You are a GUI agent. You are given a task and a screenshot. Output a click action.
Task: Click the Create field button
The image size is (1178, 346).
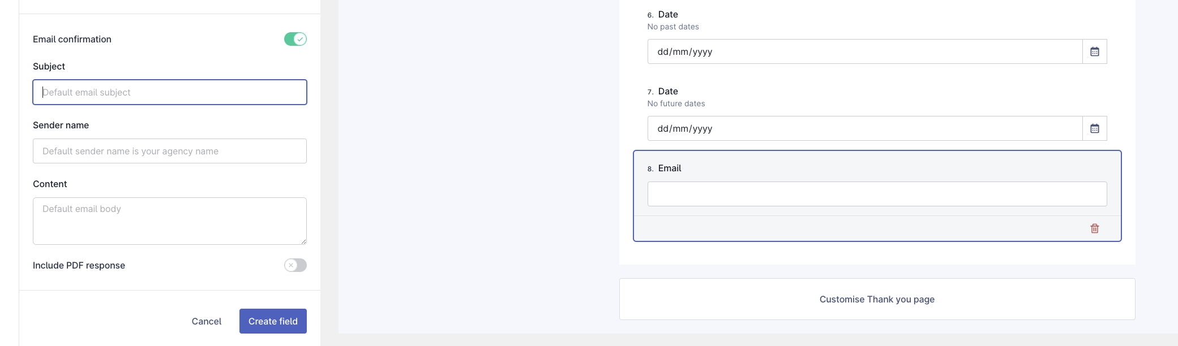(x=273, y=321)
